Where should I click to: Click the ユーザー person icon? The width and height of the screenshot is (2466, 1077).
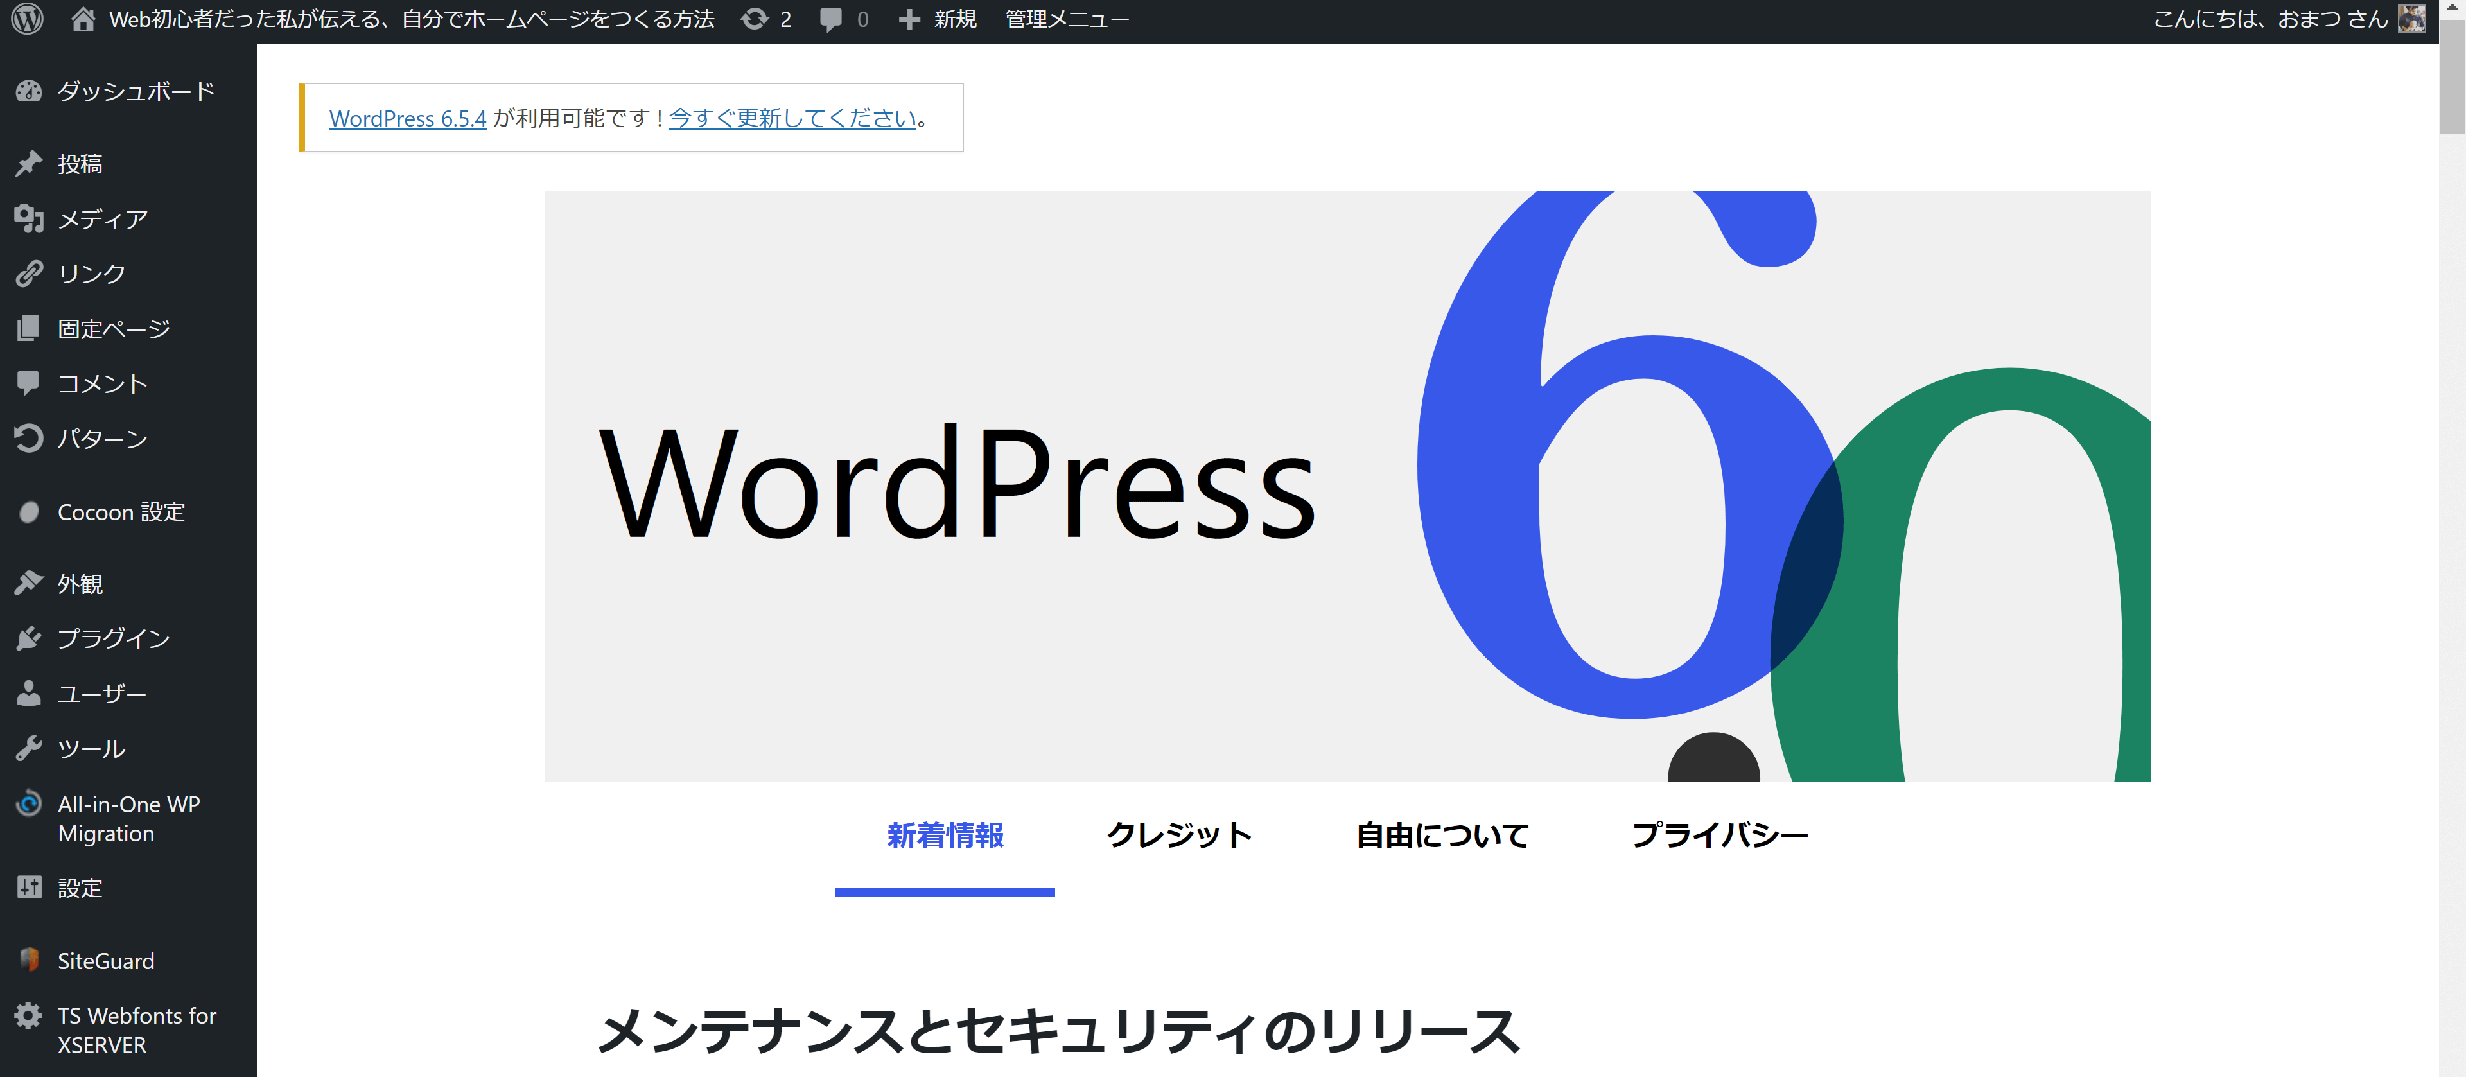click(x=29, y=693)
